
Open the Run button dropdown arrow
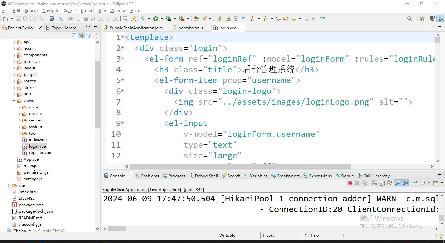[x=162, y=19]
